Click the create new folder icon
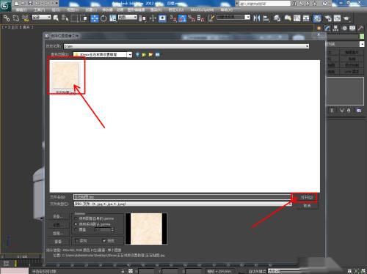The height and width of the screenshot is (274, 367). 150,54
